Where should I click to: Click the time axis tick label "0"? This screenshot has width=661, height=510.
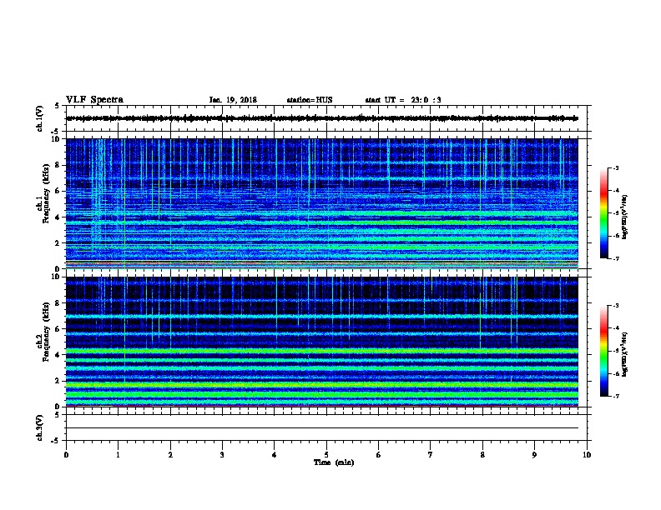coord(66,454)
